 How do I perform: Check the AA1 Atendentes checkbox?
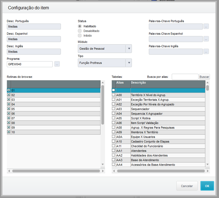click(114, 151)
